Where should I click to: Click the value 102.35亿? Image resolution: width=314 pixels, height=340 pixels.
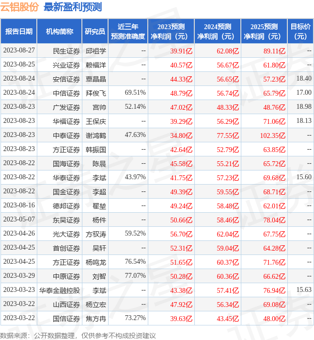[x=273, y=136]
